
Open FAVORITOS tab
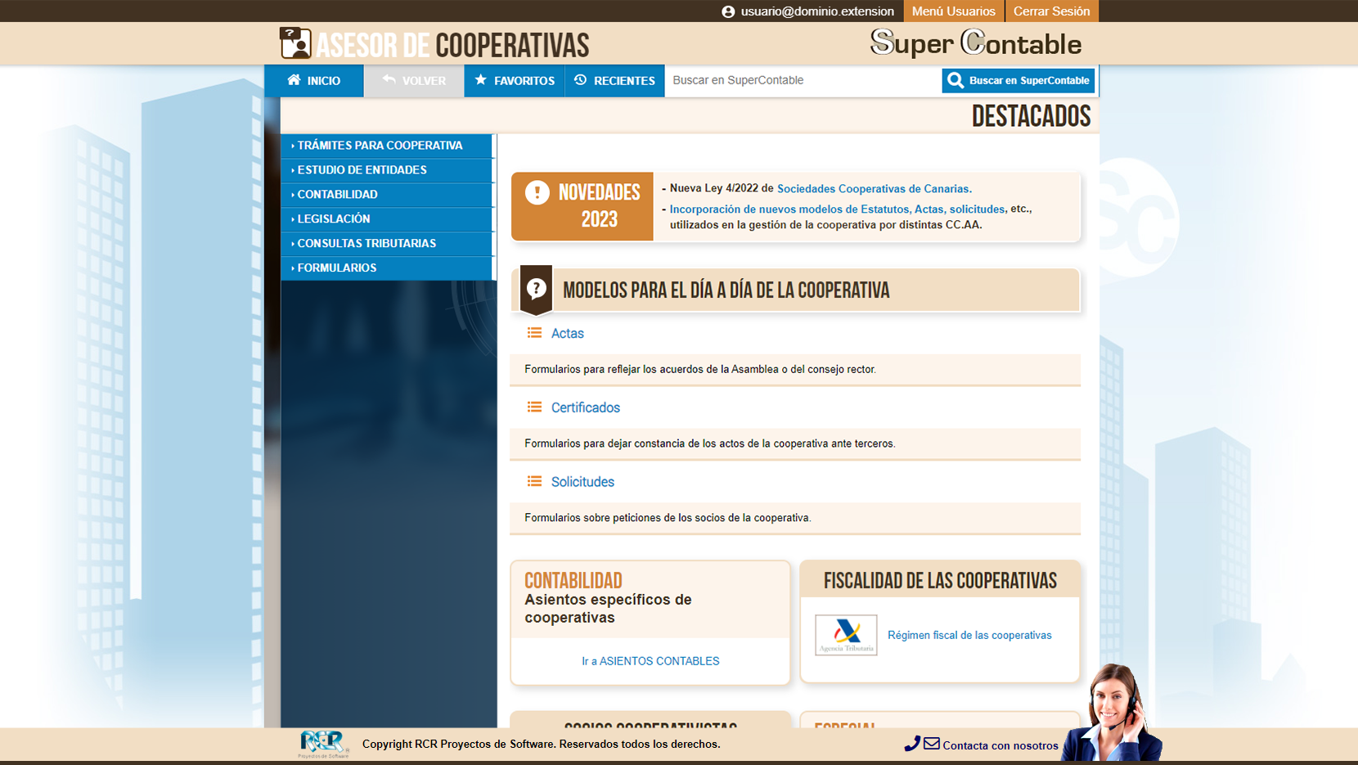point(515,81)
